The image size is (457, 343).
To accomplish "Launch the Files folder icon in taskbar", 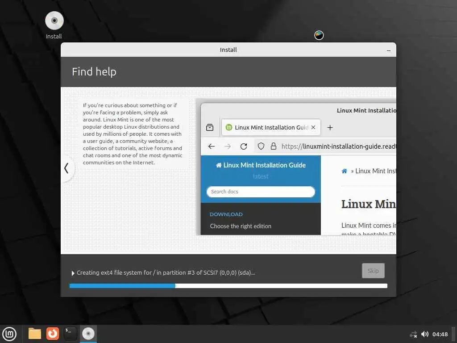I will (35, 334).
